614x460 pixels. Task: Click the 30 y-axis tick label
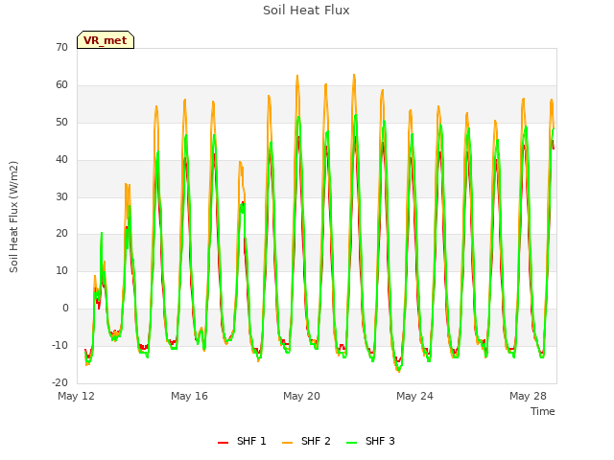pyautogui.click(x=61, y=196)
